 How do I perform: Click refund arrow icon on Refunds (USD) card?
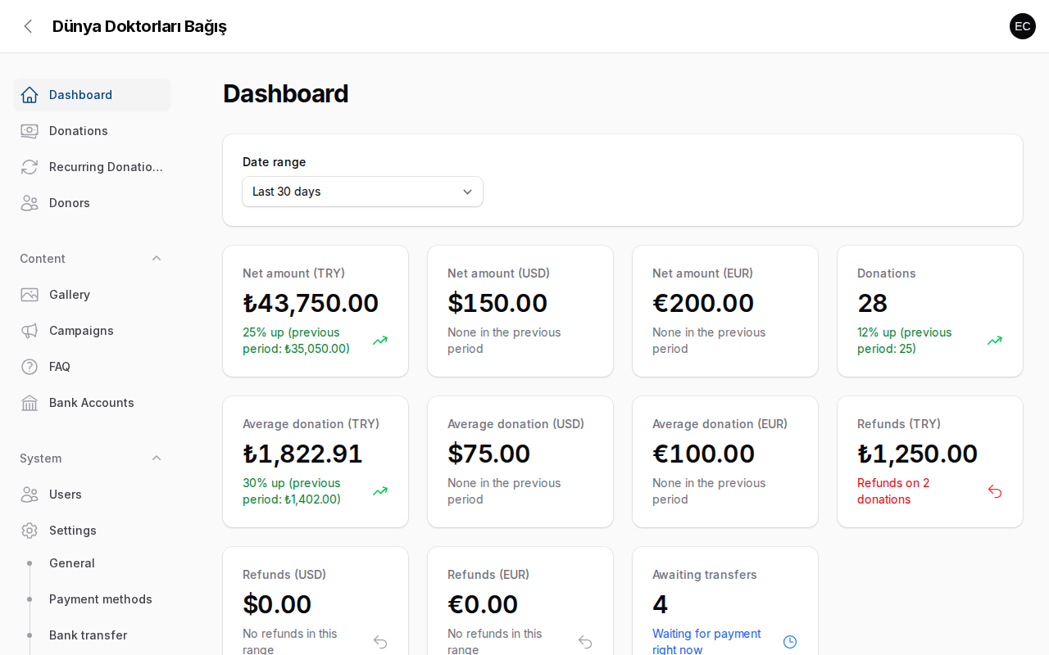click(380, 642)
